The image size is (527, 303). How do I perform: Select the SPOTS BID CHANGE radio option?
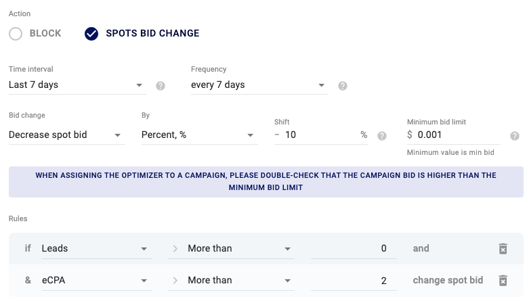point(91,34)
